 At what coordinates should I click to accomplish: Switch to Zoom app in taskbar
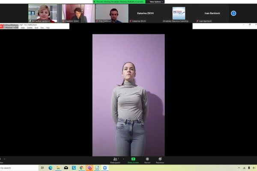pyautogui.click(x=105, y=168)
